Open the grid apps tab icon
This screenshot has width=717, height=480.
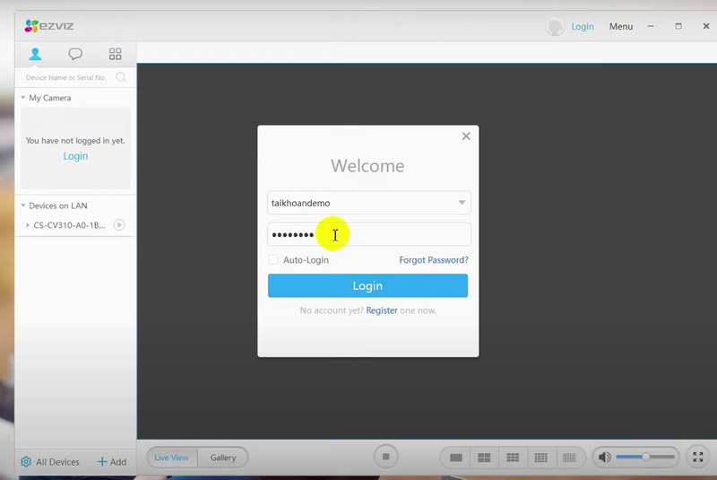coord(116,54)
